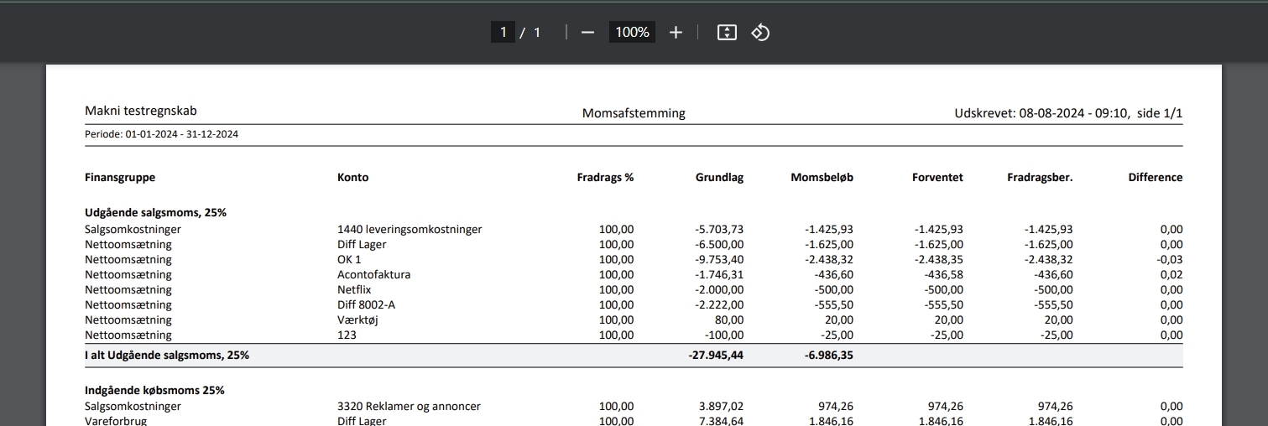Click the Konto column header

pyautogui.click(x=352, y=178)
